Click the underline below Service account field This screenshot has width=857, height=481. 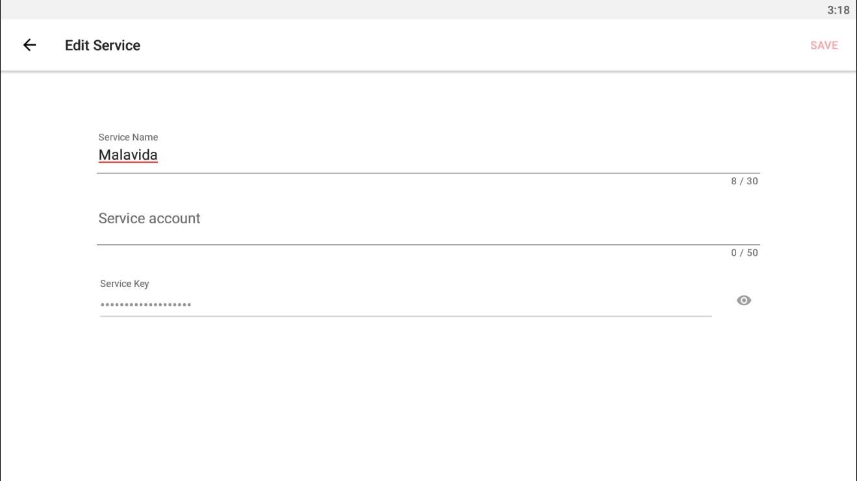tap(428, 245)
